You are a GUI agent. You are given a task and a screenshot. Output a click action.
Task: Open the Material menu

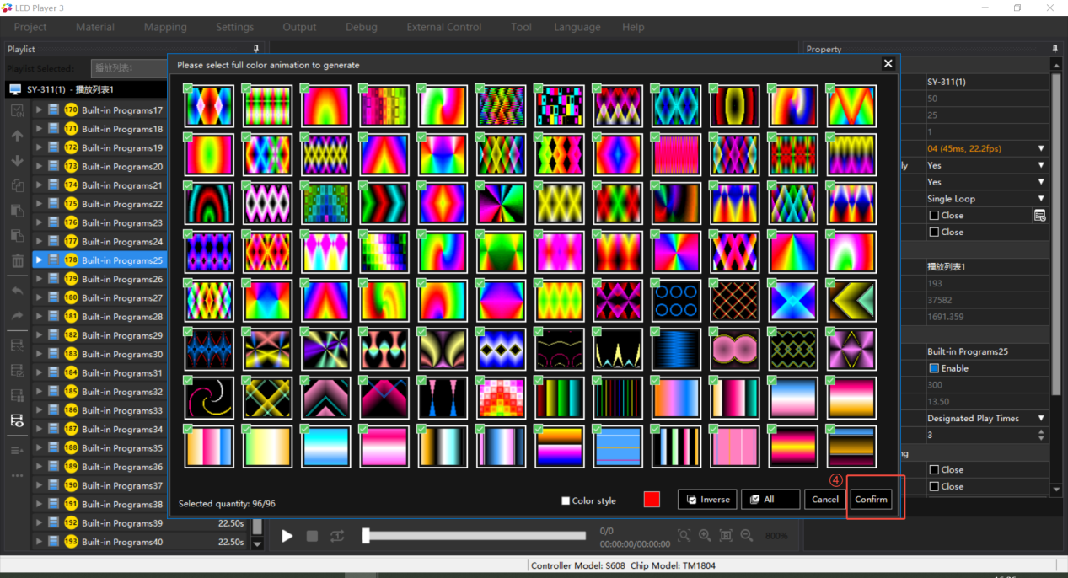coord(95,27)
